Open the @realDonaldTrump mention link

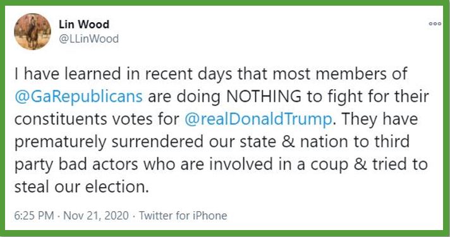point(258,119)
